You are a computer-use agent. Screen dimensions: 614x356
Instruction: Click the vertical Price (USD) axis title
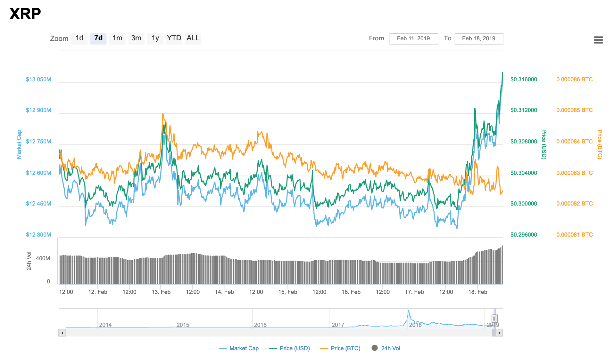[x=544, y=144]
